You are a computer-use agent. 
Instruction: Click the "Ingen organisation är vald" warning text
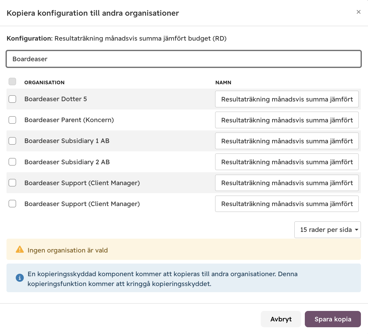(67, 250)
